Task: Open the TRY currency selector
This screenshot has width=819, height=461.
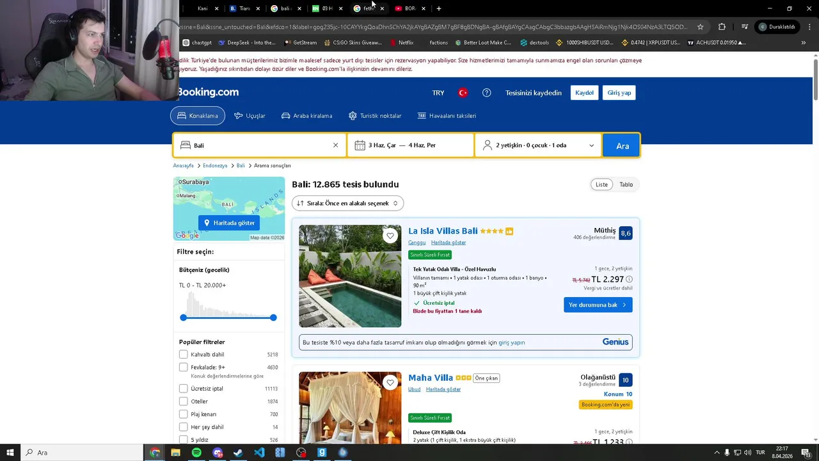Action: pyautogui.click(x=438, y=93)
